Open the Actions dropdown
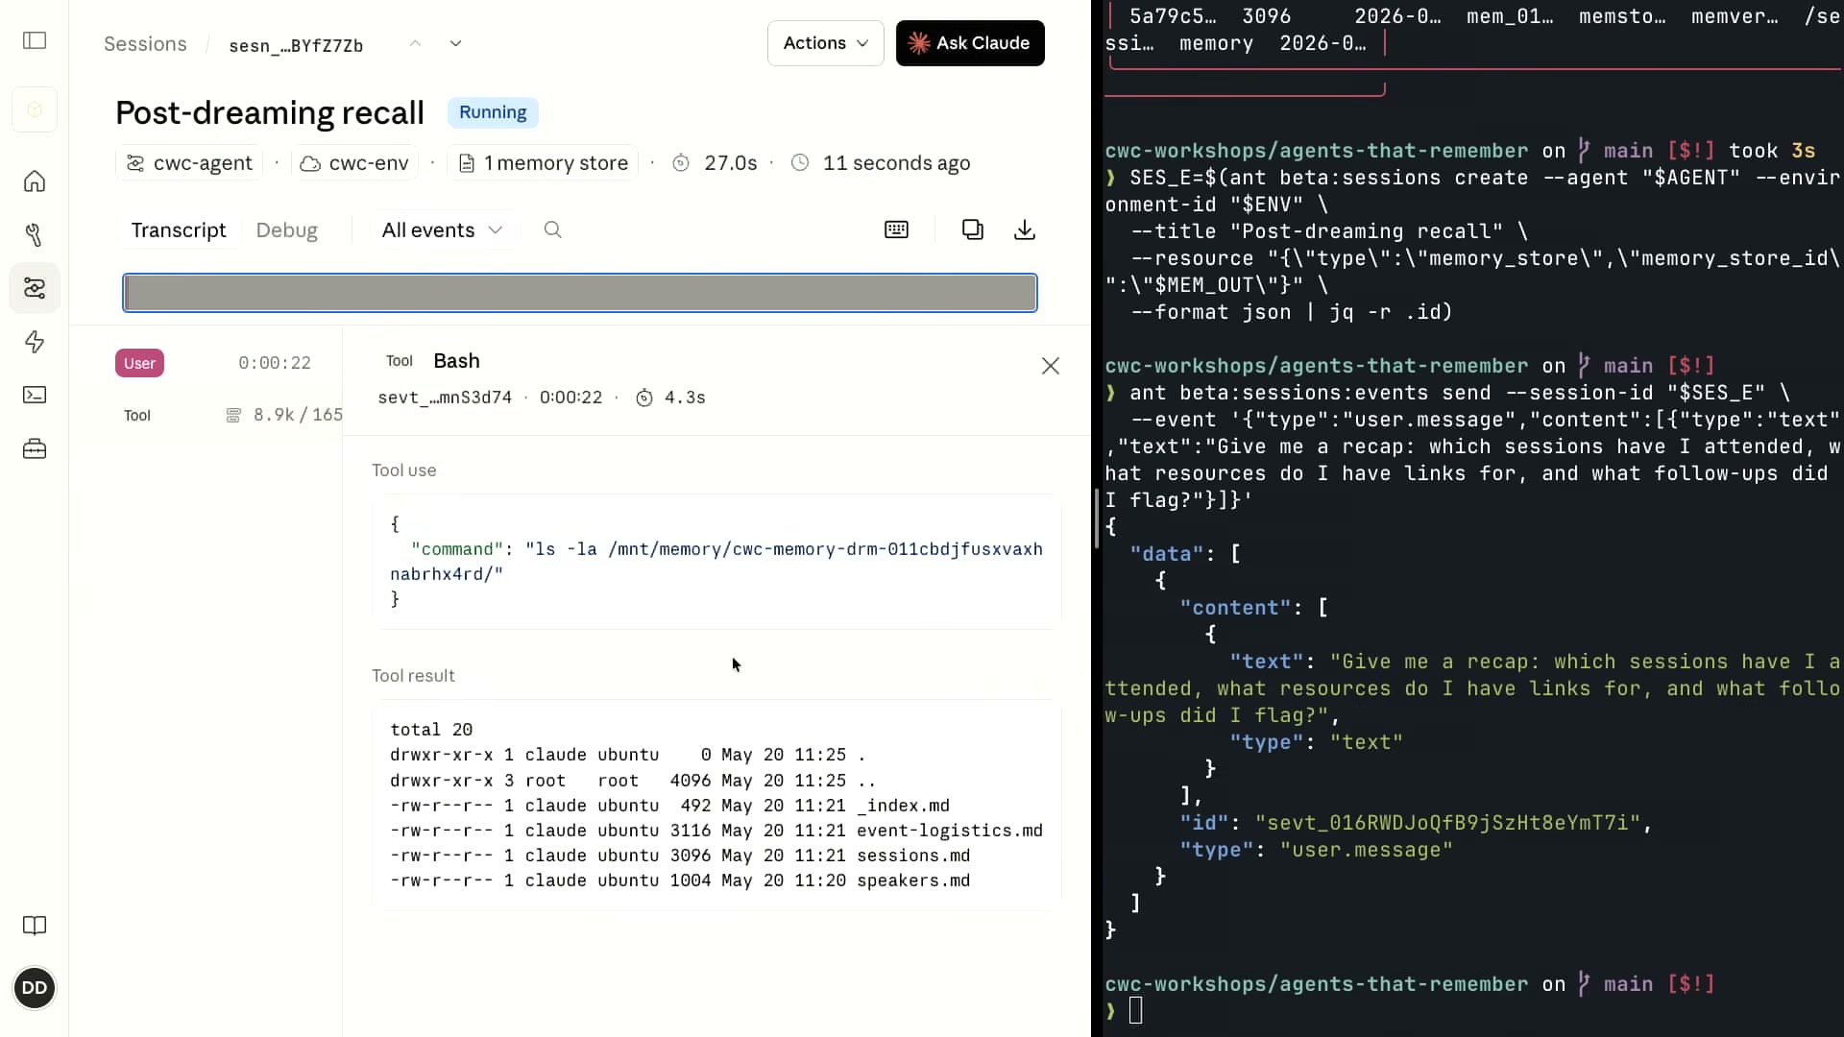This screenshot has height=1037, width=1844. click(825, 43)
